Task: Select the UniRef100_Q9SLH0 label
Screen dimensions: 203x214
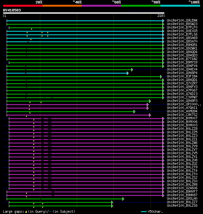Action: point(182,198)
